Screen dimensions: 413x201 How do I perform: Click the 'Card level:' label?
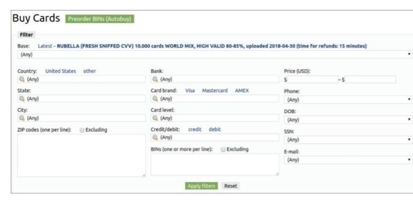(163, 110)
